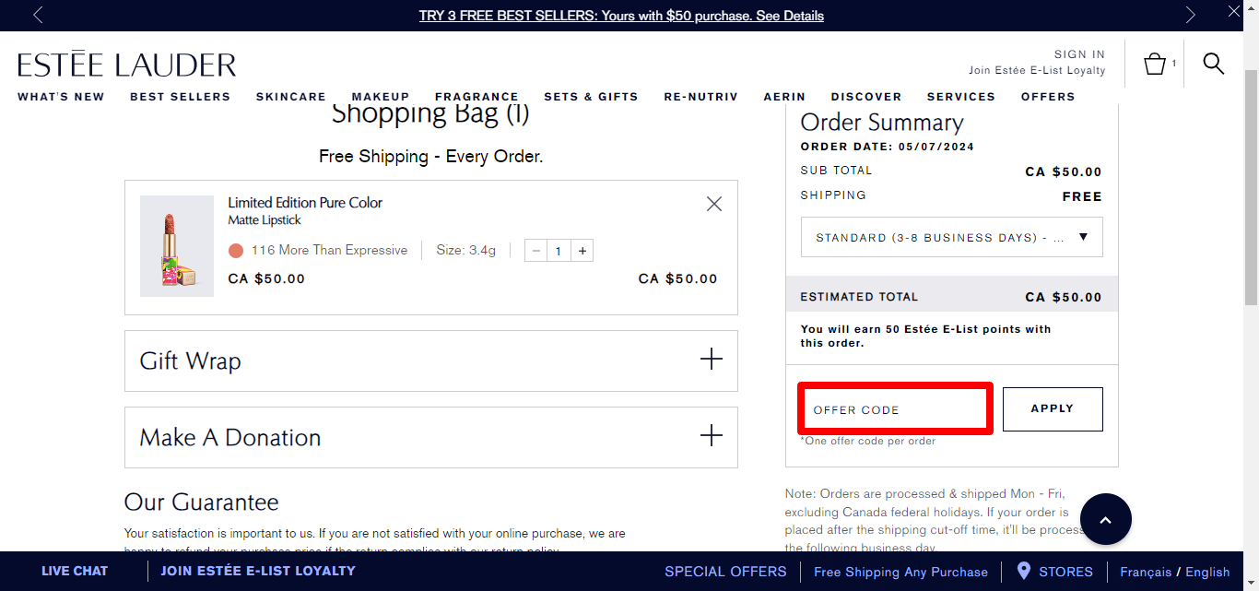Open the shopping bag icon
This screenshot has height=591, width=1259.
pyautogui.click(x=1155, y=63)
